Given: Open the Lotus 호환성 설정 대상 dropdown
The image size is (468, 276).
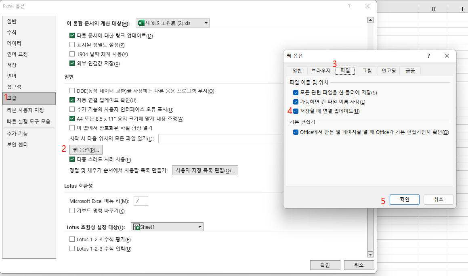Looking at the screenshot, I should [x=200, y=226].
